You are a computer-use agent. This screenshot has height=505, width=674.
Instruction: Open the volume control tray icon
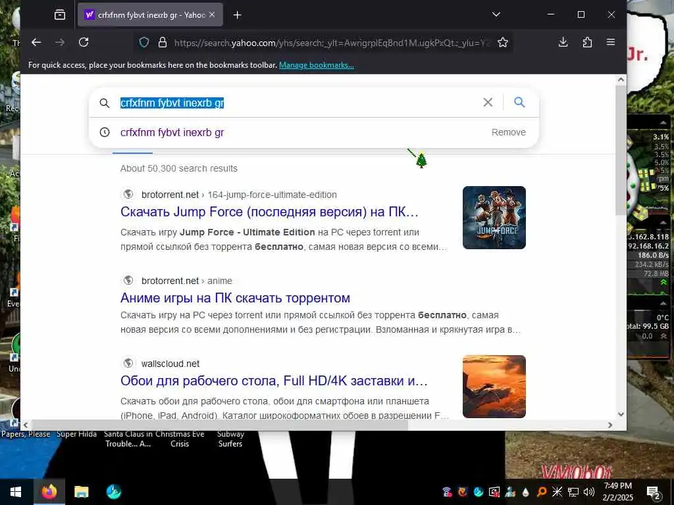(x=589, y=492)
